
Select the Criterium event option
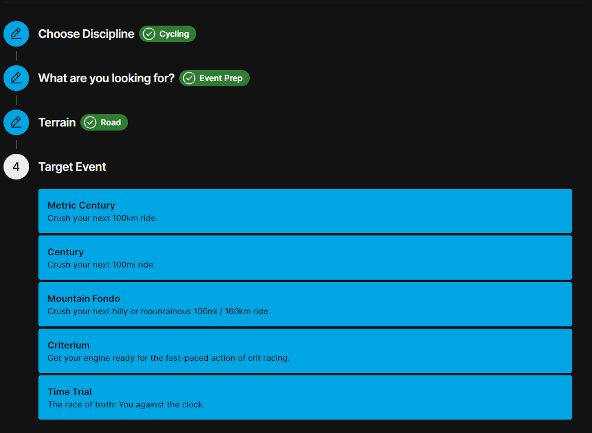tap(305, 351)
